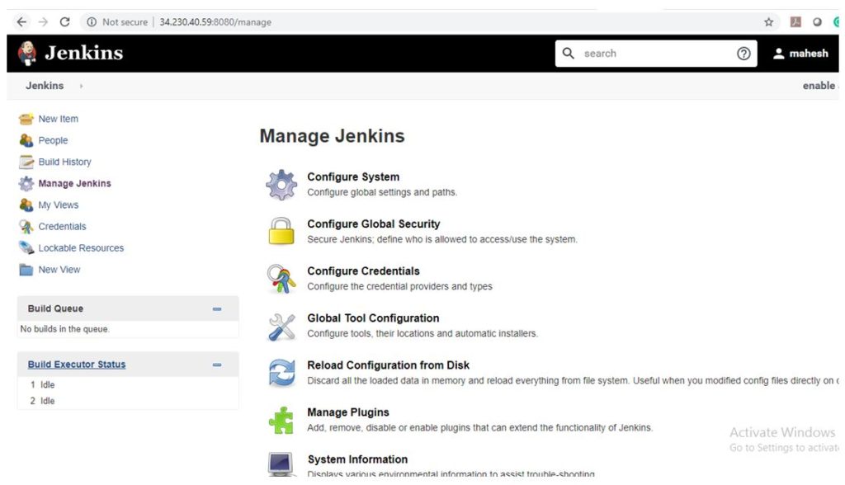Open the Build Executor Status link

pyautogui.click(x=77, y=365)
